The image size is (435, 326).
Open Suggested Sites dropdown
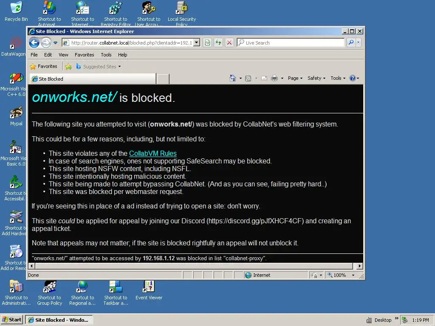click(99, 67)
